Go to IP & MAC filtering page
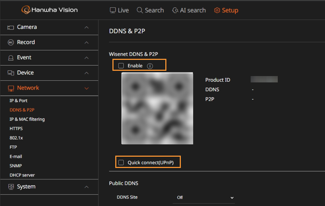 [27, 119]
